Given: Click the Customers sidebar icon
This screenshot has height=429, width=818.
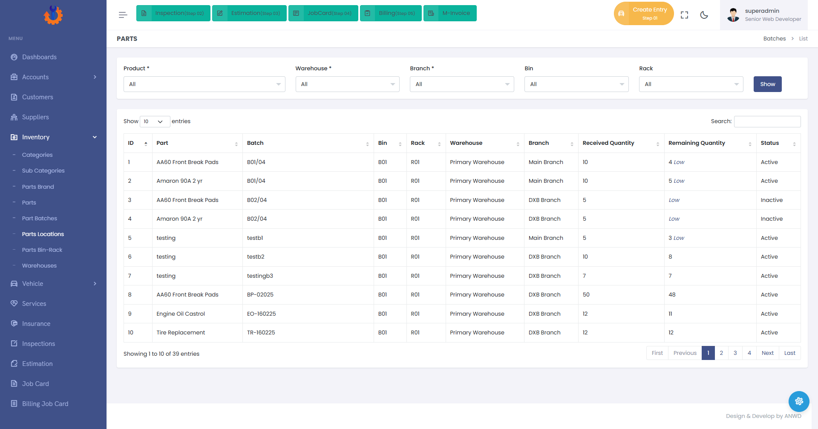Looking at the screenshot, I should tap(14, 97).
